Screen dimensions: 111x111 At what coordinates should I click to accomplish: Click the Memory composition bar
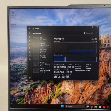click(x=75, y=59)
